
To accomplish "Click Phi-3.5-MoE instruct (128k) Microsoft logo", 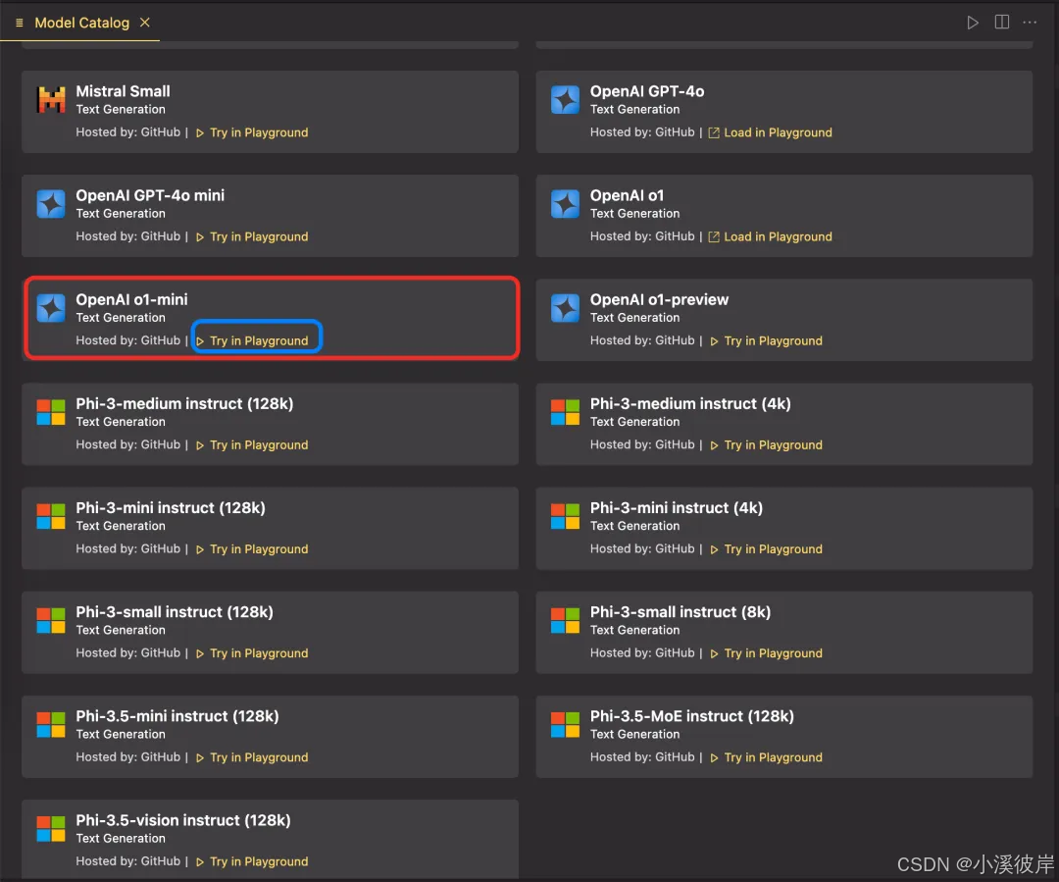I will coord(566,724).
